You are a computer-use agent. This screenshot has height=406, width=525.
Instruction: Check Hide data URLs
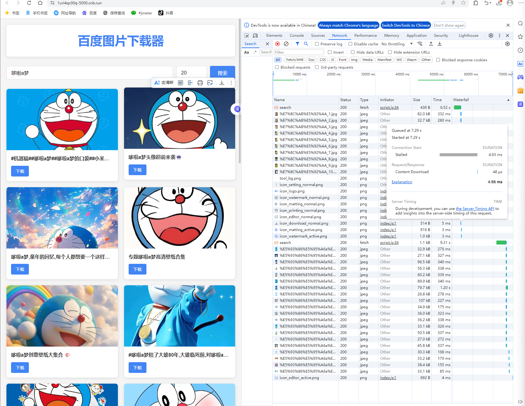click(x=353, y=52)
